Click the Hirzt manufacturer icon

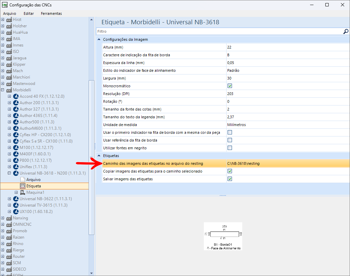pos(9,20)
